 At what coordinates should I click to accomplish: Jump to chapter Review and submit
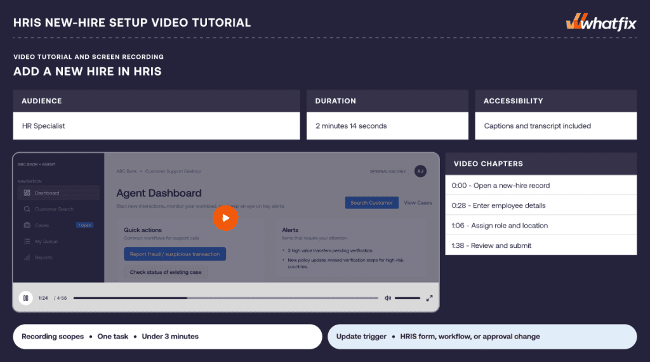click(x=541, y=245)
